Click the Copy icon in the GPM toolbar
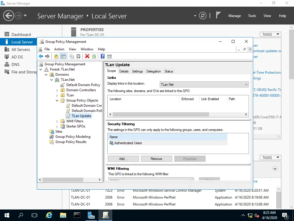Screen dimensions: 294x221 [71, 56]
